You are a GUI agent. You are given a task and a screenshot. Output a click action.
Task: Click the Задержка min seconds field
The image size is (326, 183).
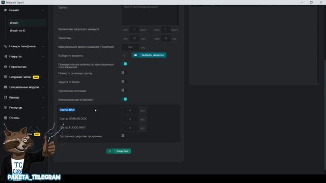point(134,39)
